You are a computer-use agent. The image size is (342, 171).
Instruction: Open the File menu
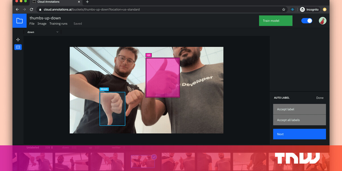(x=32, y=24)
